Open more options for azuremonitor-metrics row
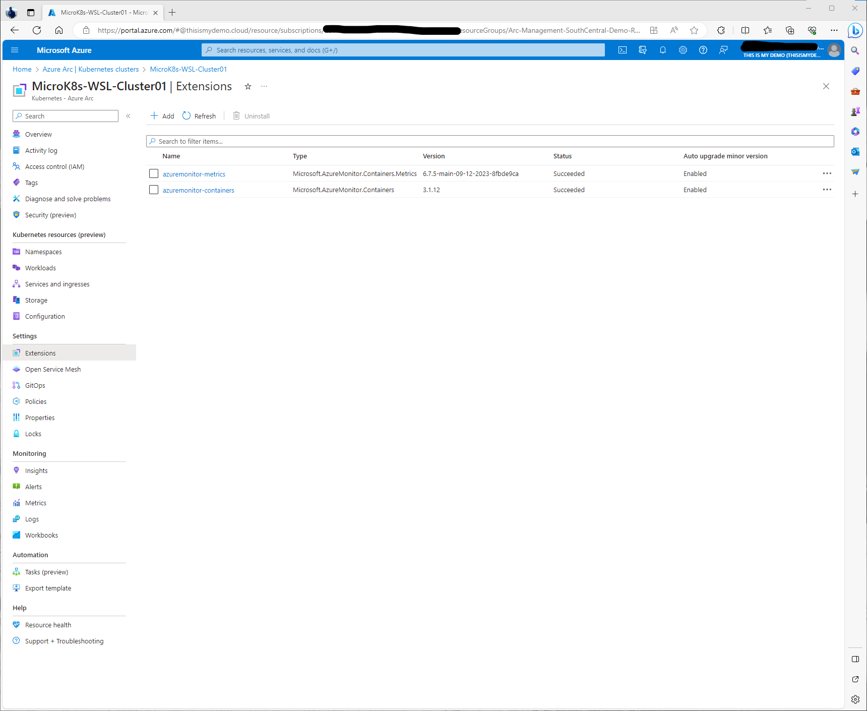This screenshot has height=711, width=867. (x=827, y=173)
